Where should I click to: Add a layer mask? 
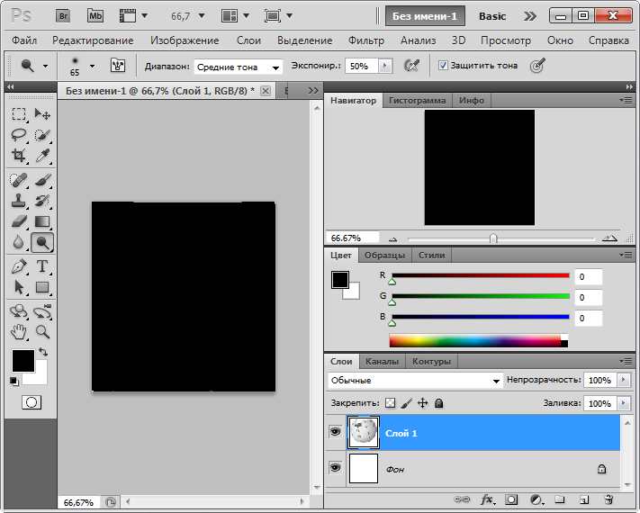[511, 499]
